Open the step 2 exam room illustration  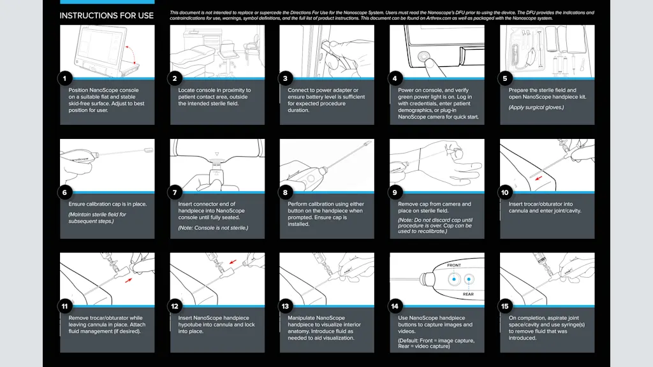click(217, 51)
